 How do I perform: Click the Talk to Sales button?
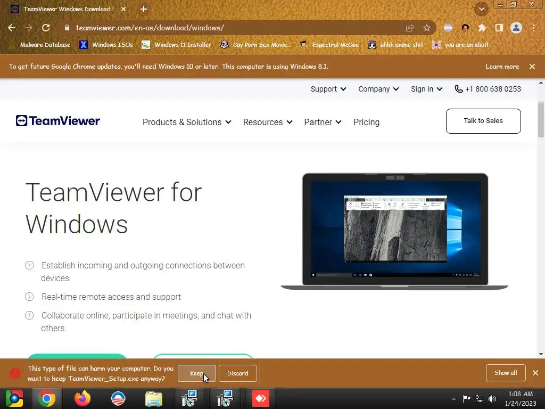(483, 121)
